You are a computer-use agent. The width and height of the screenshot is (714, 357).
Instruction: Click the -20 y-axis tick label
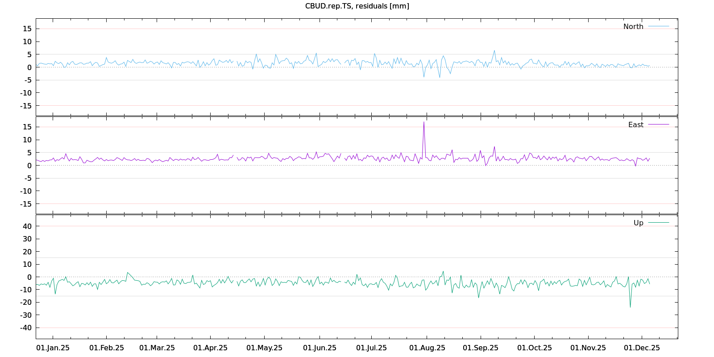[25, 303]
